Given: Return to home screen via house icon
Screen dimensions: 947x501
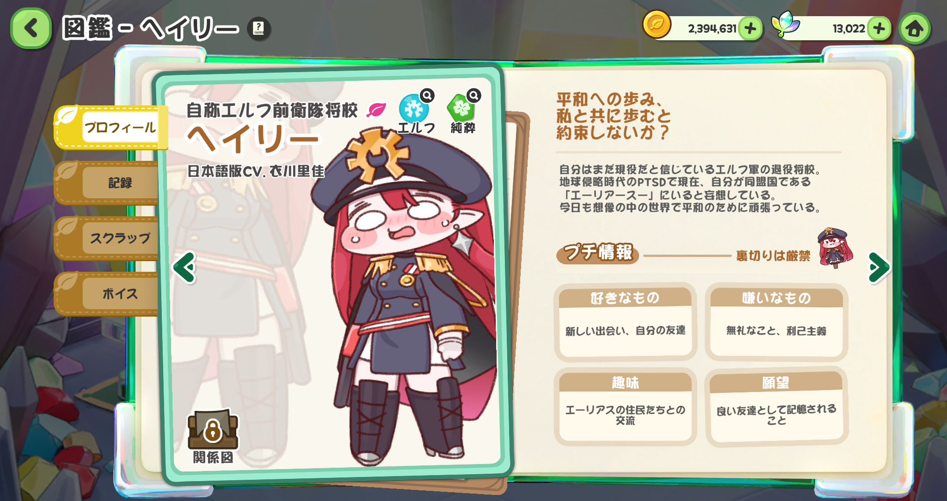Looking at the screenshot, I should click(915, 29).
